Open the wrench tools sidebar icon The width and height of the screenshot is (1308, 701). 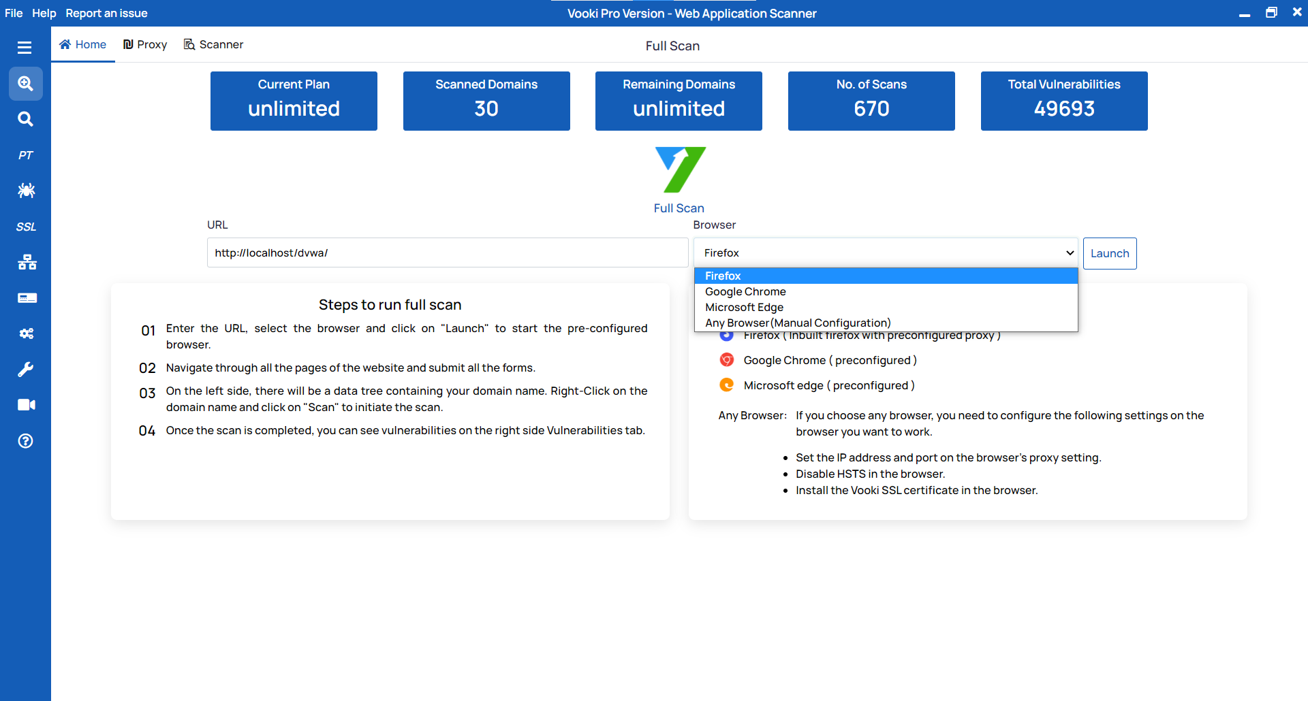tap(25, 370)
